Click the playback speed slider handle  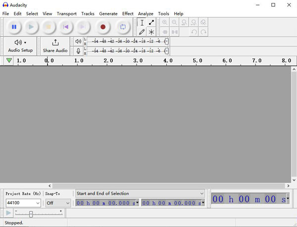coord(31,214)
